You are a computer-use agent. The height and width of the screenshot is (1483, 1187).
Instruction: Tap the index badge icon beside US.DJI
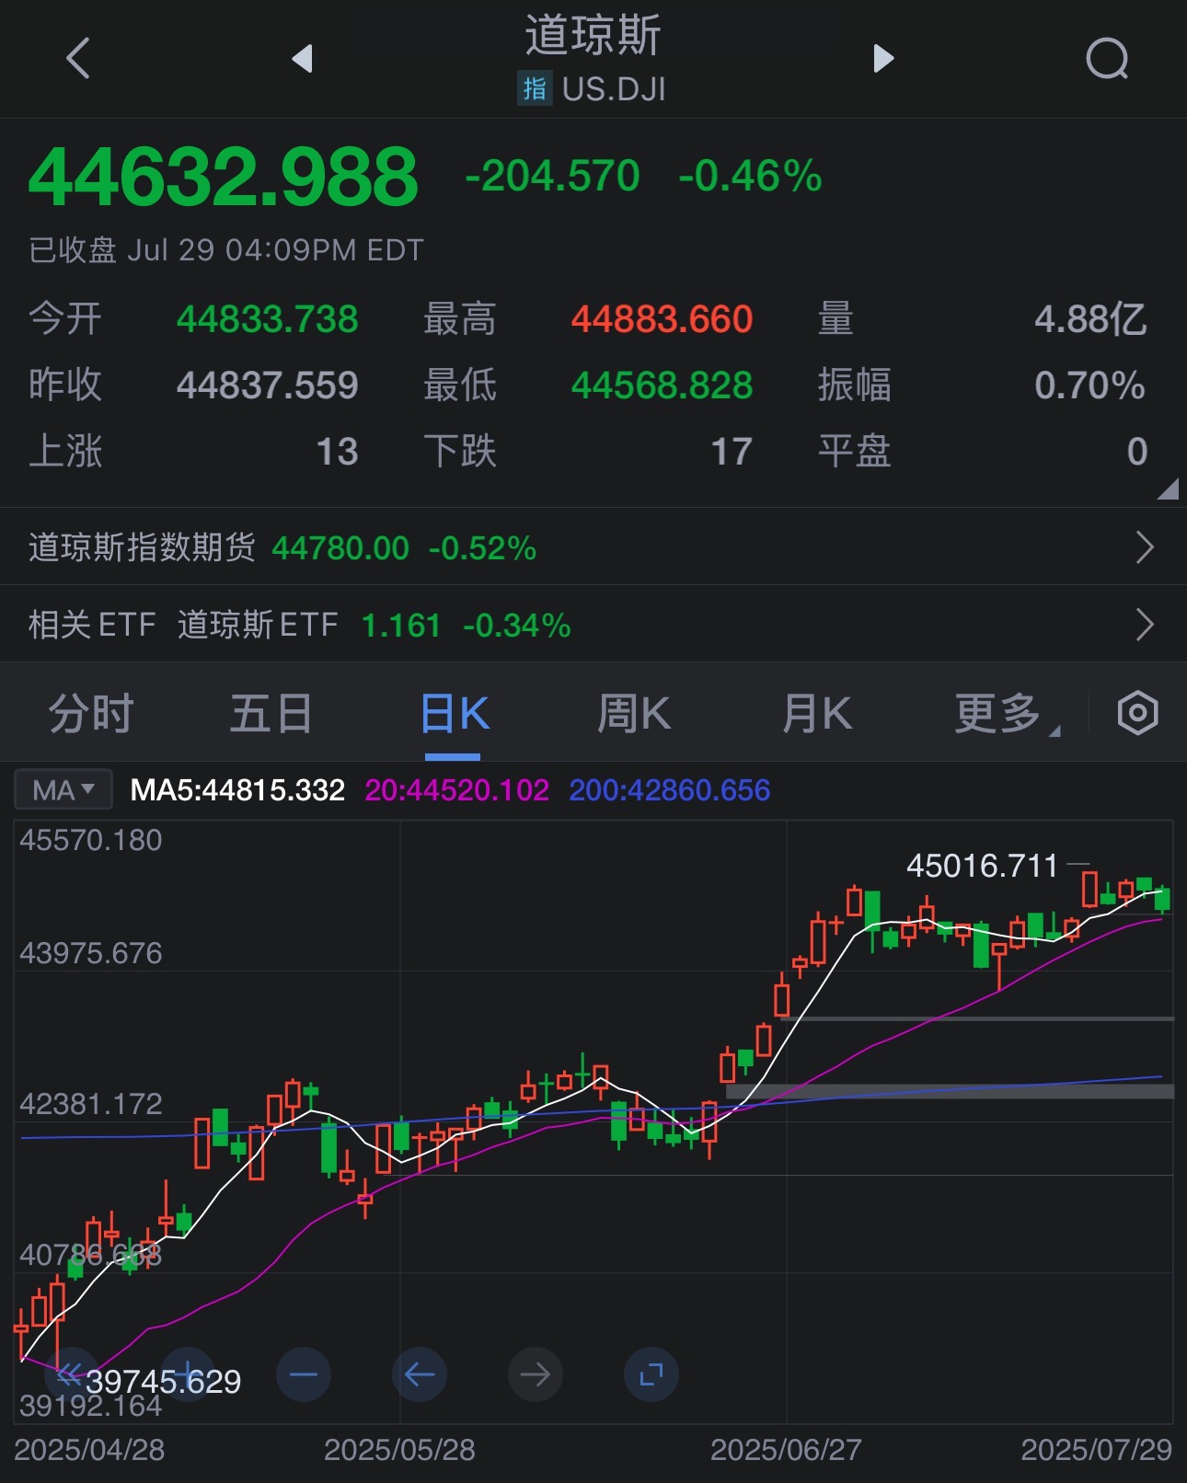[534, 89]
